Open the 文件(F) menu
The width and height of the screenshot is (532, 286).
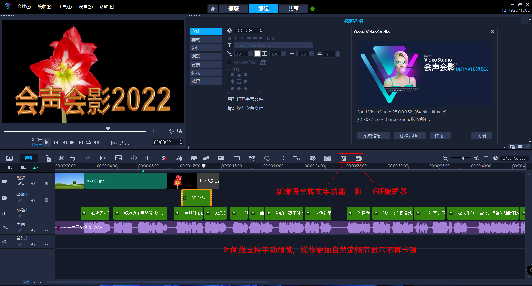[24, 7]
